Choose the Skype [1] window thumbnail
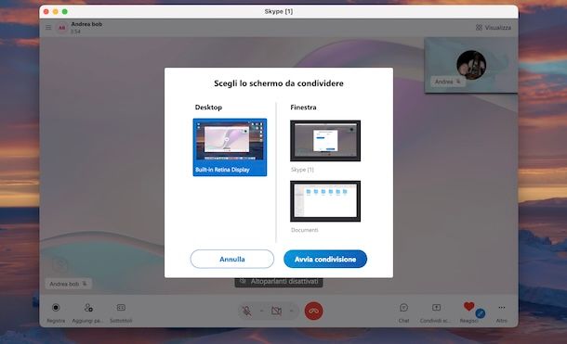Screen dimensions: 567x344 point(325,141)
